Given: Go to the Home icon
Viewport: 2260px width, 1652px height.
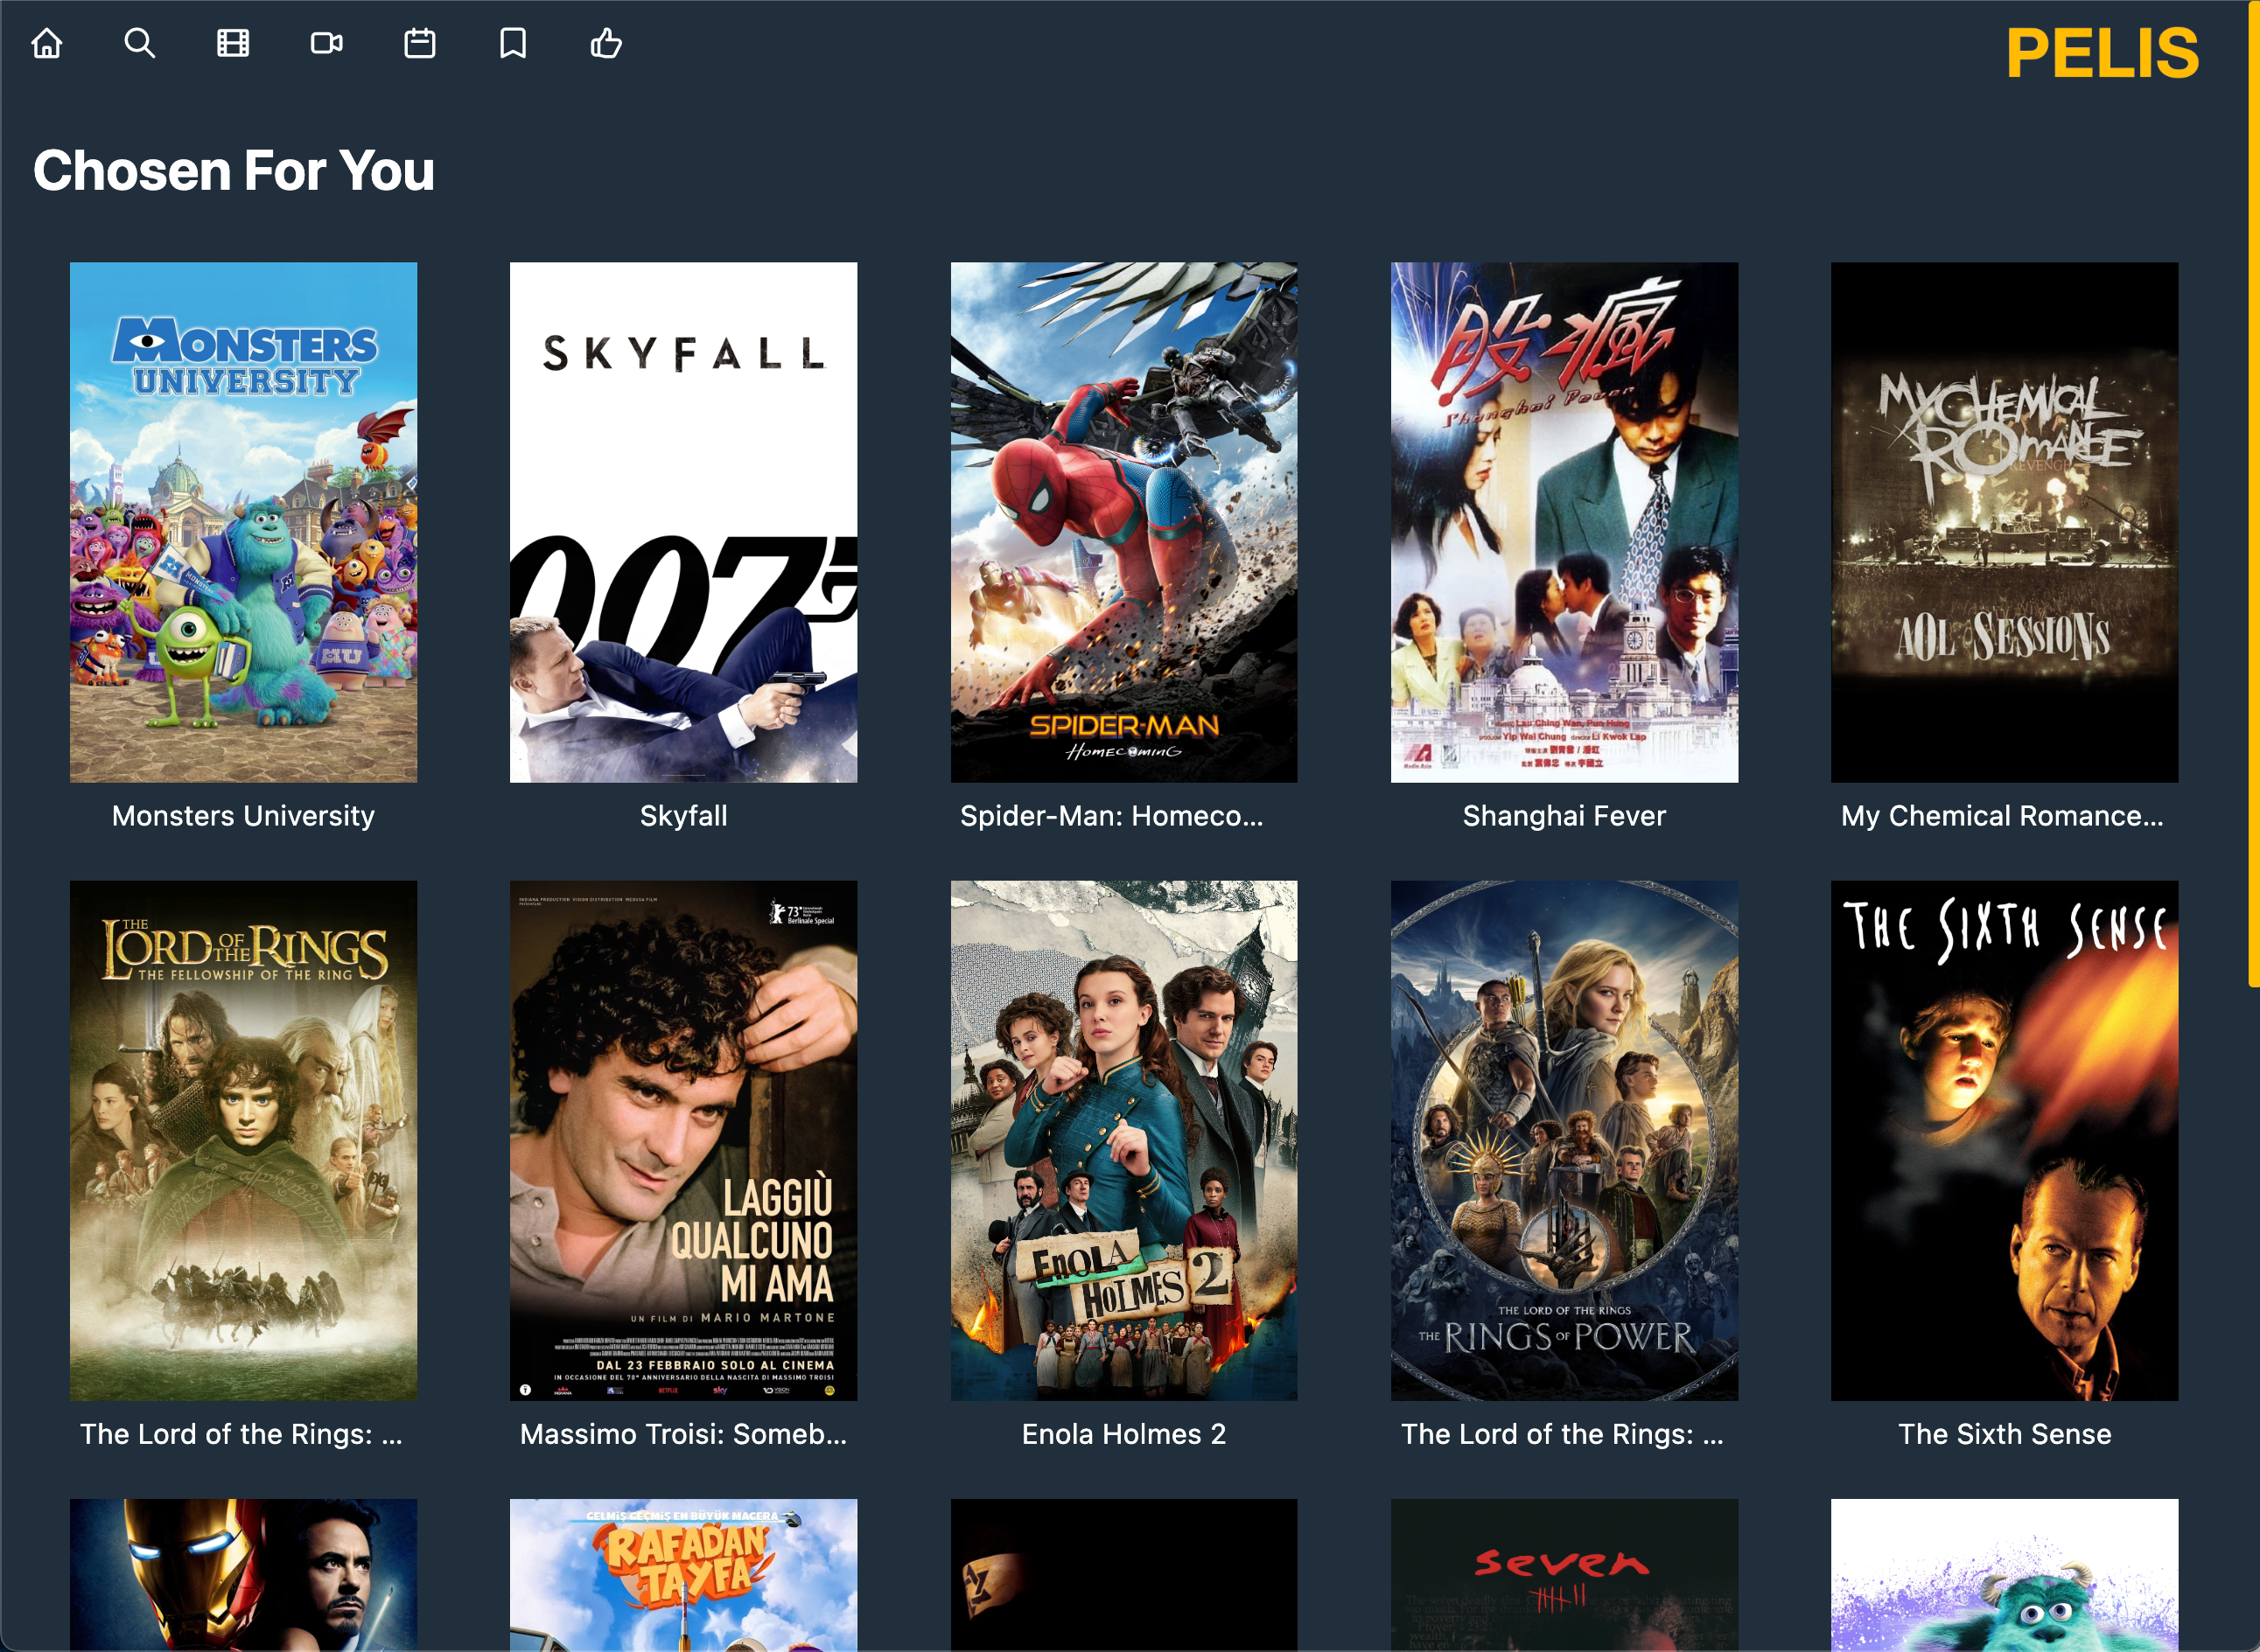Looking at the screenshot, I should 47,44.
